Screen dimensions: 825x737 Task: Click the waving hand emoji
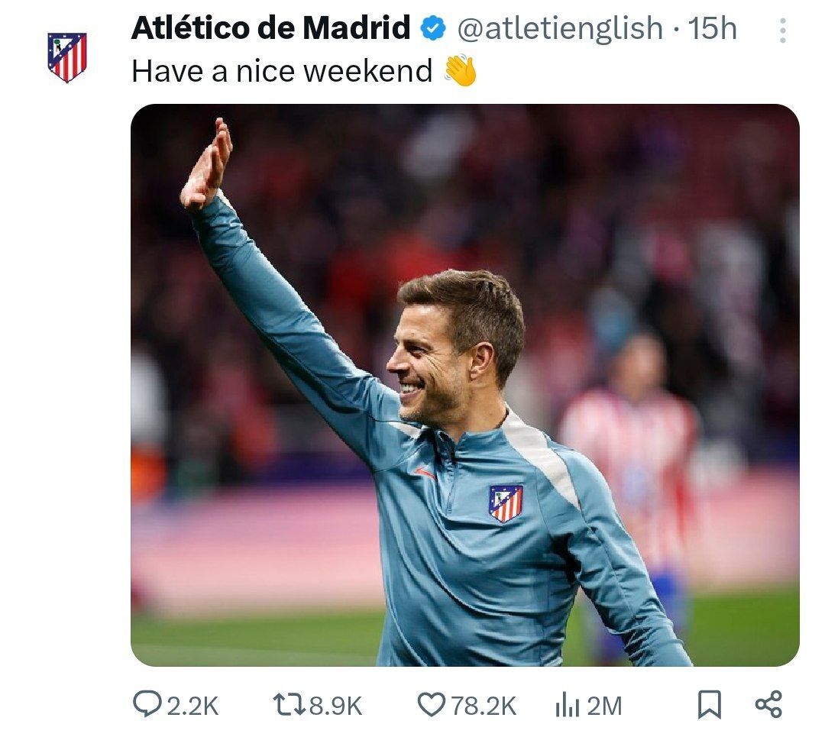[461, 71]
